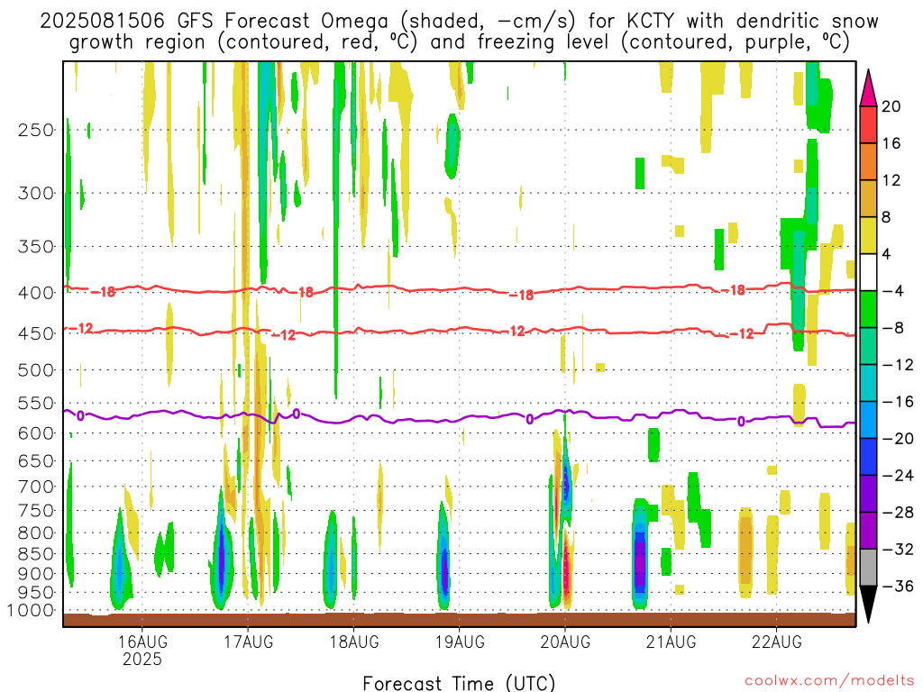This screenshot has width=923, height=692.
Task: Click the coolwx.com/modelts link
Action: pyautogui.click(x=829, y=681)
